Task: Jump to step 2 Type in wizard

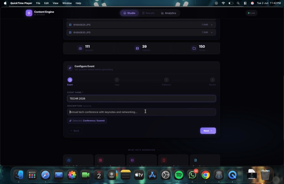Action: coord(117,80)
